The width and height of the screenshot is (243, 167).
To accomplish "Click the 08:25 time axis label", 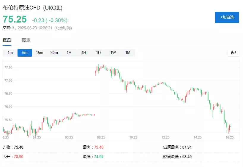I will (x=101, y=138).
